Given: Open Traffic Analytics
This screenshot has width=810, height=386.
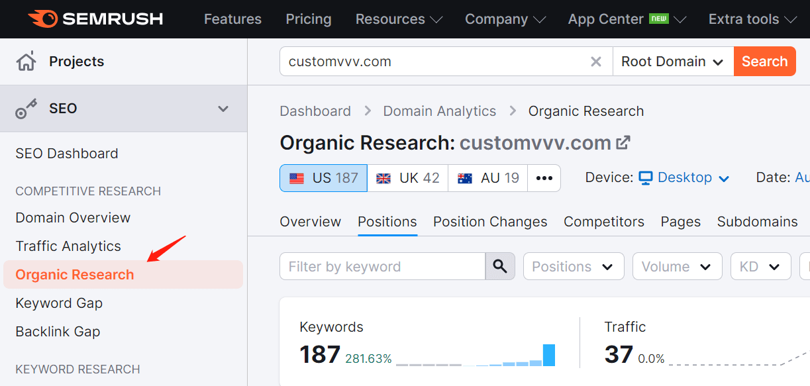Looking at the screenshot, I should [68, 246].
